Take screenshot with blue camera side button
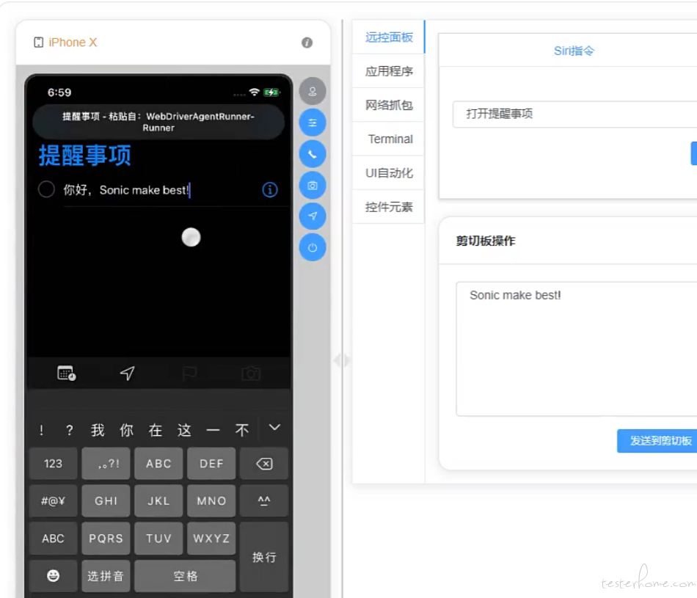697x598 pixels. (x=313, y=186)
